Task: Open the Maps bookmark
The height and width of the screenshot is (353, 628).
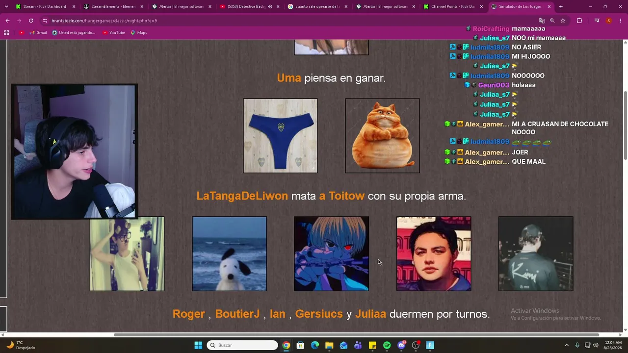Action: tap(139, 33)
